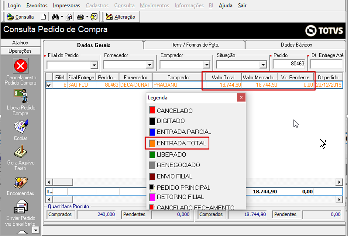
Task: Click the 20/12/2019 date cell
Action: [x=329, y=85]
